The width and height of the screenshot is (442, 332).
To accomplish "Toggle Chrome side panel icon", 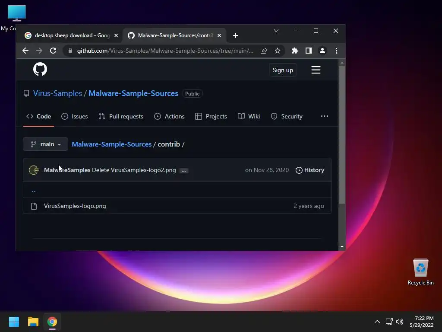I will click(x=308, y=51).
